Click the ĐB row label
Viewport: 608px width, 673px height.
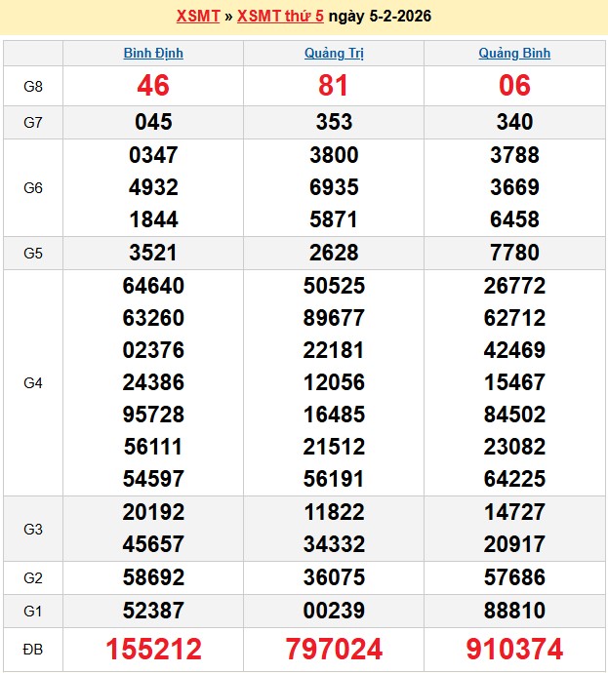[x=33, y=649]
